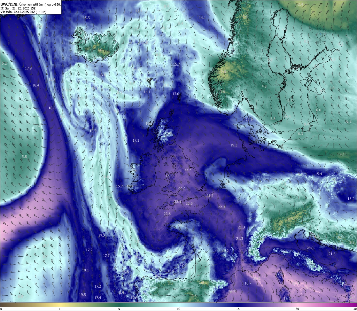Click the 6.0 value over the Baltic
357x311 pixels.
[x=319, y=110]
